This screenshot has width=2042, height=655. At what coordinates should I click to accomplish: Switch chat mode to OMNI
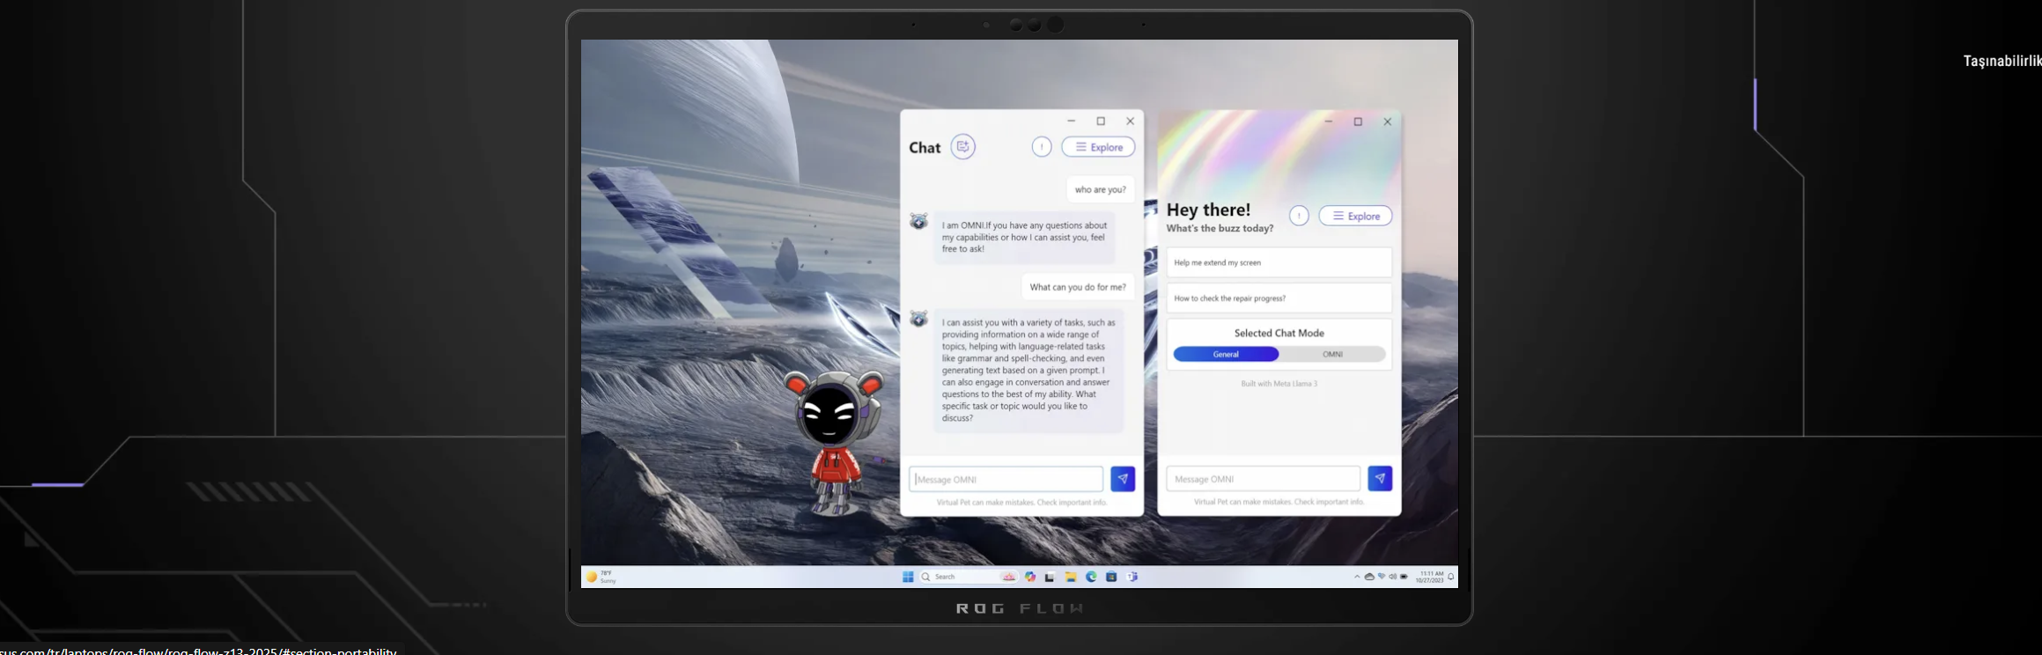click(x=1332, y=354)
